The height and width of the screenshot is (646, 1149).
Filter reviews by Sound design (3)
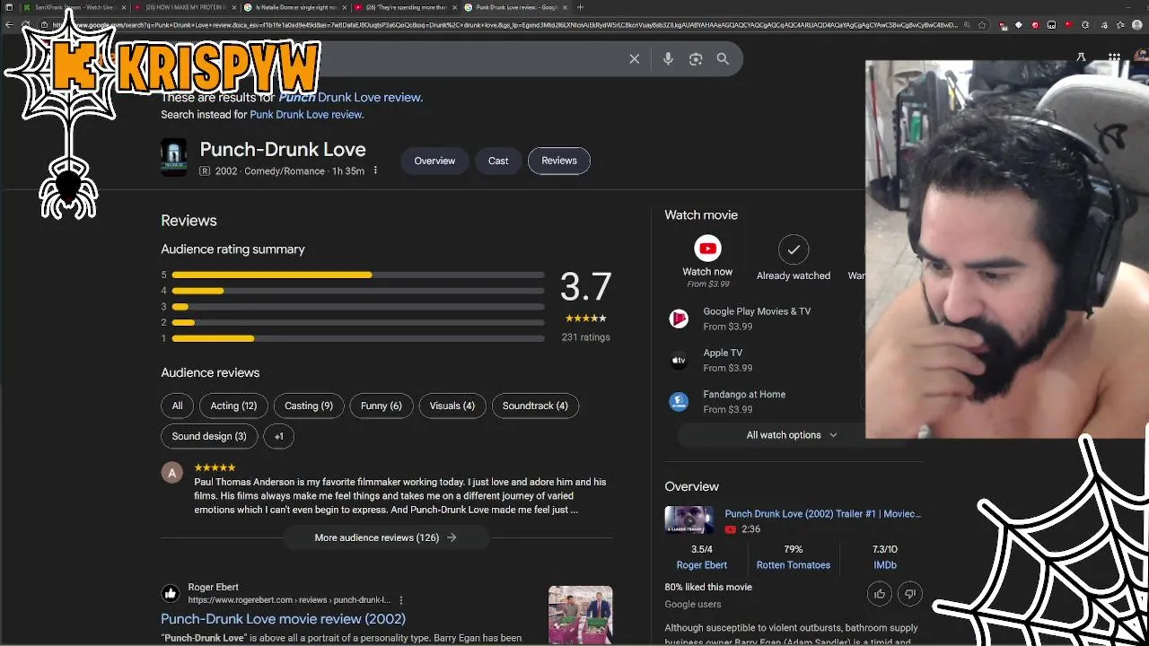[x=209, y=436]
